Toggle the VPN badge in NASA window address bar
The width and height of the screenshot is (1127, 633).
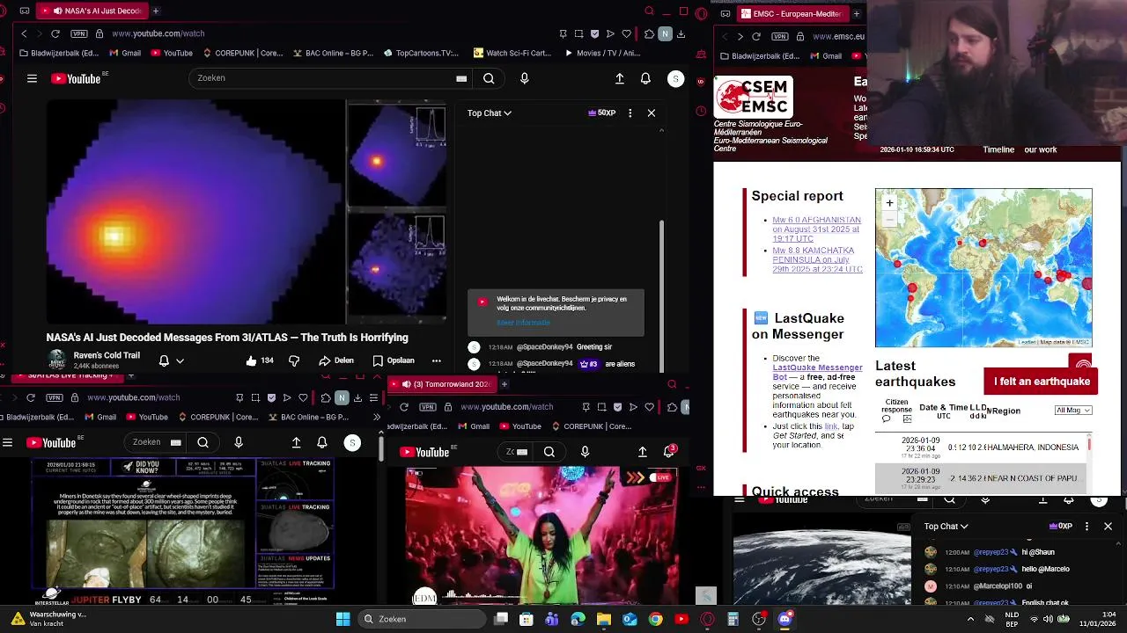tap(79, 33)
